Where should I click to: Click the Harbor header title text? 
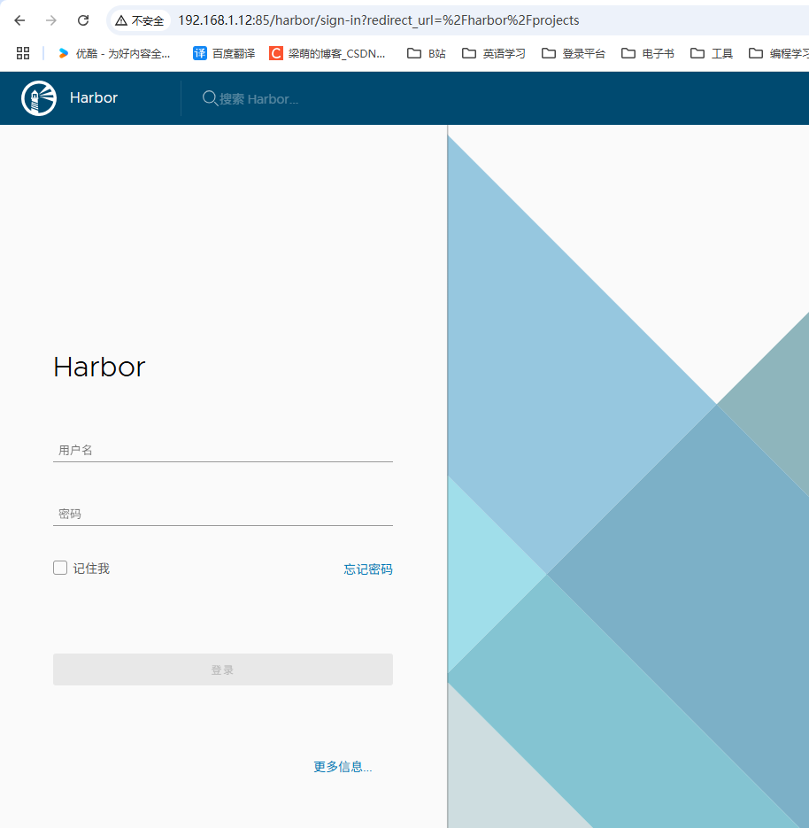click(94, 97)
